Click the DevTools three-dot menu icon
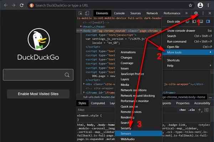Viewport: 214px width, 142px height. tap(203, 13)
